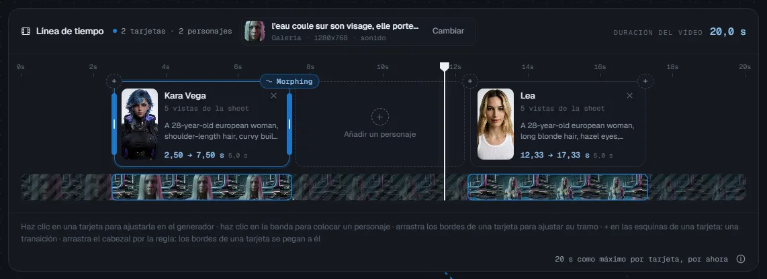Click the Cambiar button for the source video

click(448, 31)
